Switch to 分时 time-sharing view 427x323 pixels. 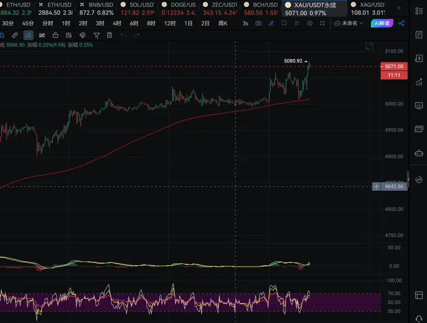pyautogui.click(x=47, y=23)
